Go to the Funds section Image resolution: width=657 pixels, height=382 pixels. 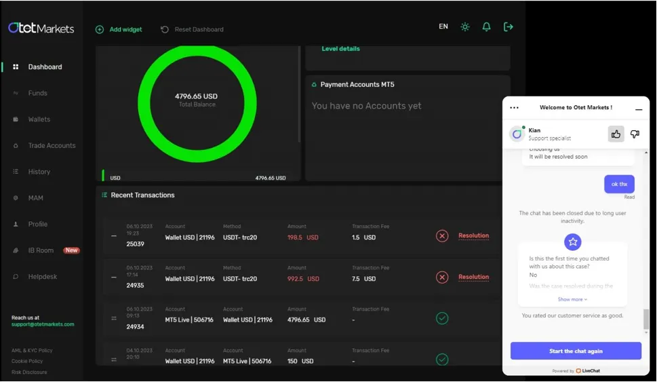pyautogui.click(x=38, y=93)
